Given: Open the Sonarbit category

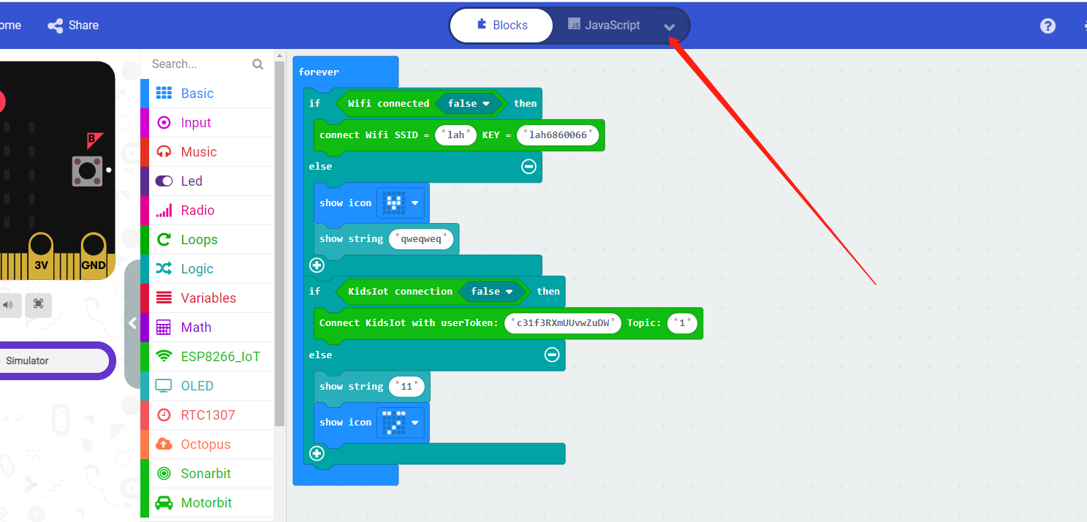Looking at the screenshot, I should [x=205, y=474].
